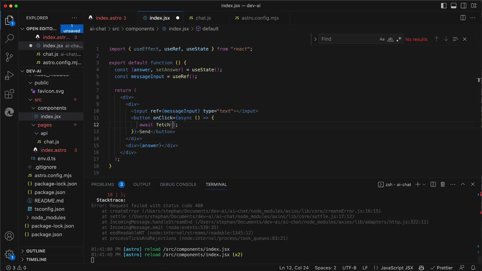
Task: Click the feedback icon in status bar
Action: tap(462, 268)
